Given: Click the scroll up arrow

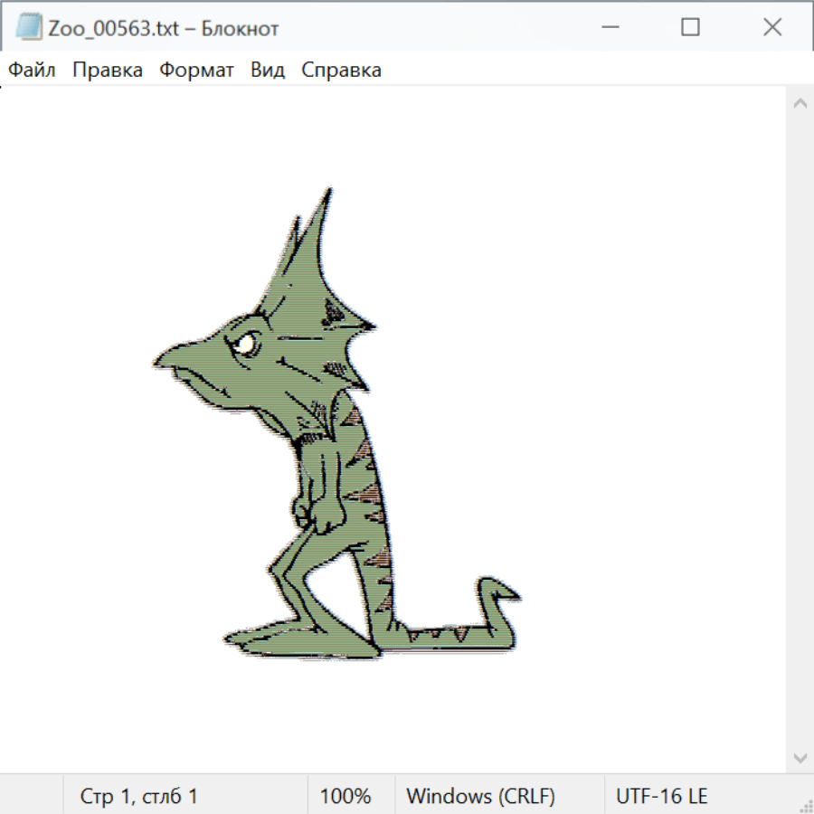Looking at the screenshot, I should pyautogui.click(x=800, y=104).
